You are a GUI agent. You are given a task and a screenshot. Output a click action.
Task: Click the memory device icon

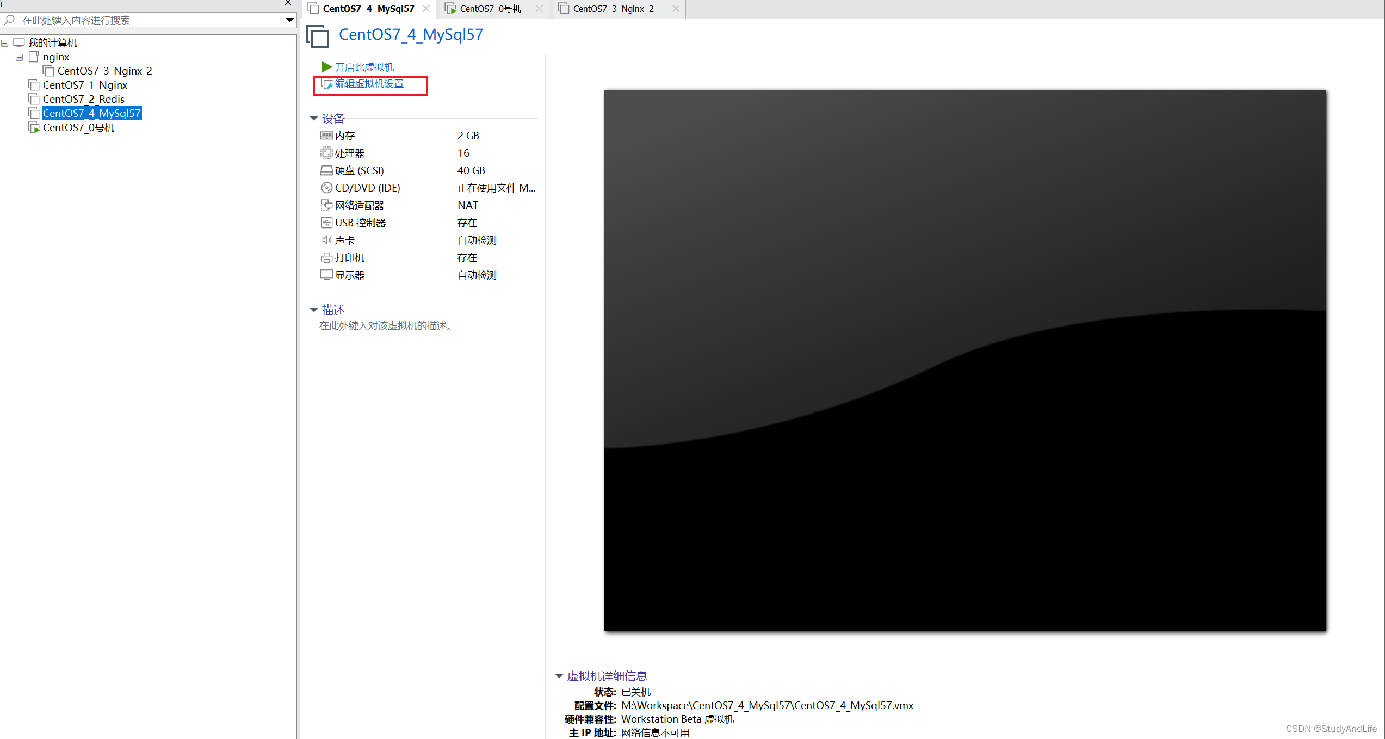326,136
